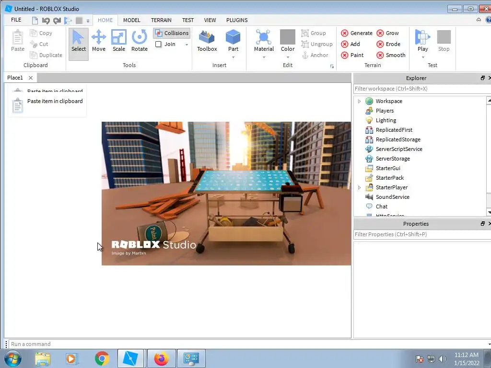Click Copy in Clipboard group

[41, 33]
